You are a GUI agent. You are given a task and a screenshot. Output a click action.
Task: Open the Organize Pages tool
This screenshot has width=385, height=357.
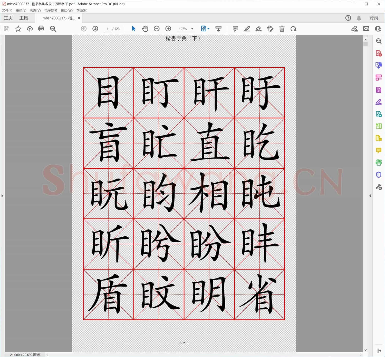(379, 77)
